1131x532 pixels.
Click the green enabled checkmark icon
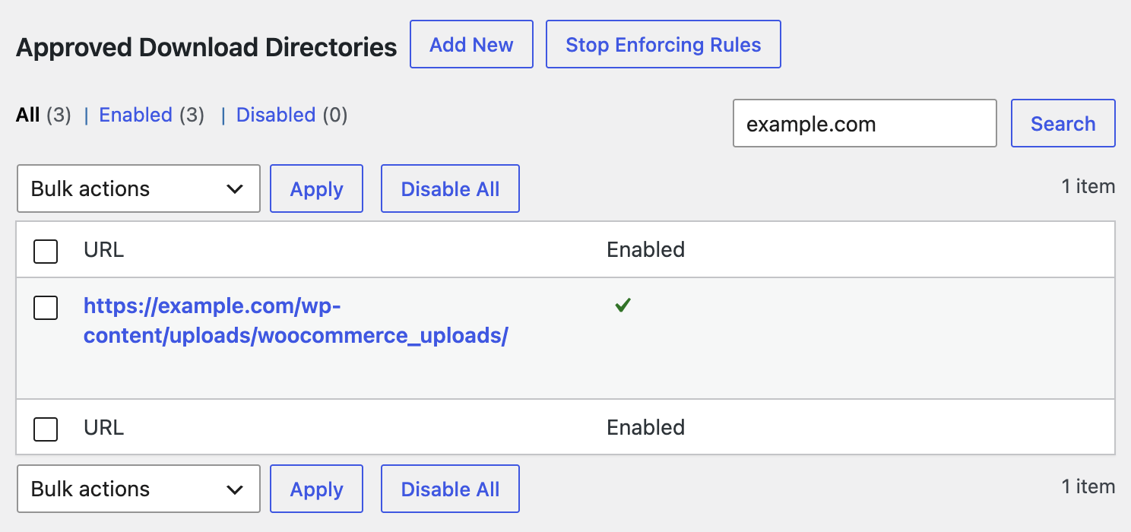coord(623,306)
